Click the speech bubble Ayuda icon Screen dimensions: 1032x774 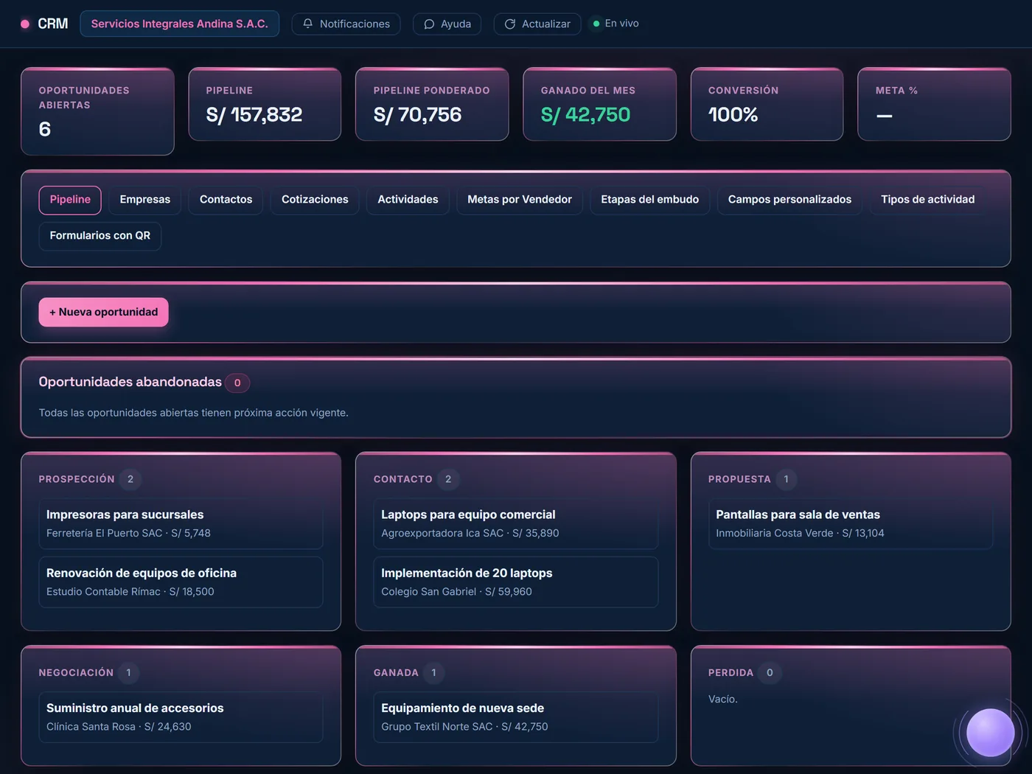click(x=429, y=24)
